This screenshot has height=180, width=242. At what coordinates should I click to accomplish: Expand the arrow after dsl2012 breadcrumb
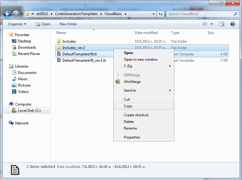pyautogui.click(x=51, y=14)
